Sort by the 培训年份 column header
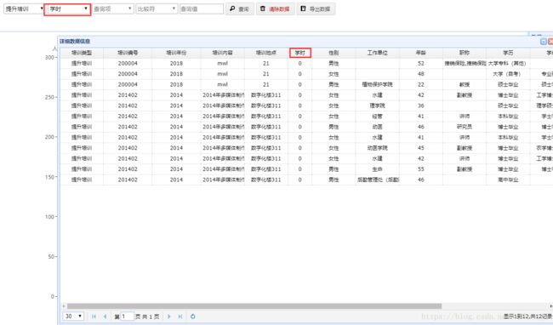 tap(176, 53)
